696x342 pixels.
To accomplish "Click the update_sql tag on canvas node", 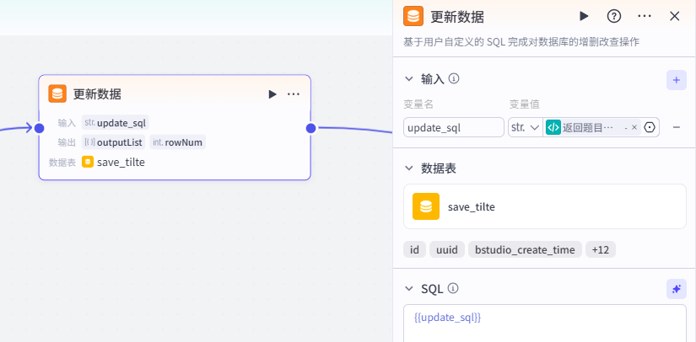I will [116, 123].
